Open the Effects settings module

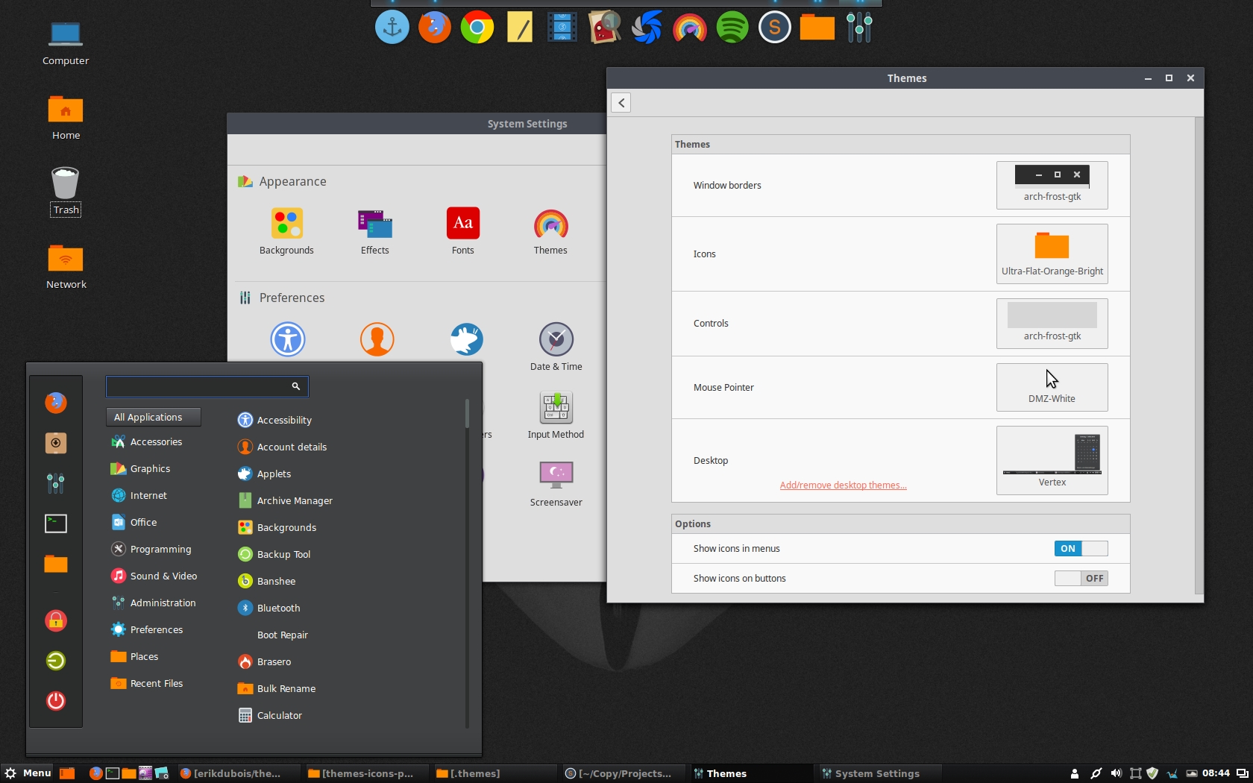(x=374, y=231)
